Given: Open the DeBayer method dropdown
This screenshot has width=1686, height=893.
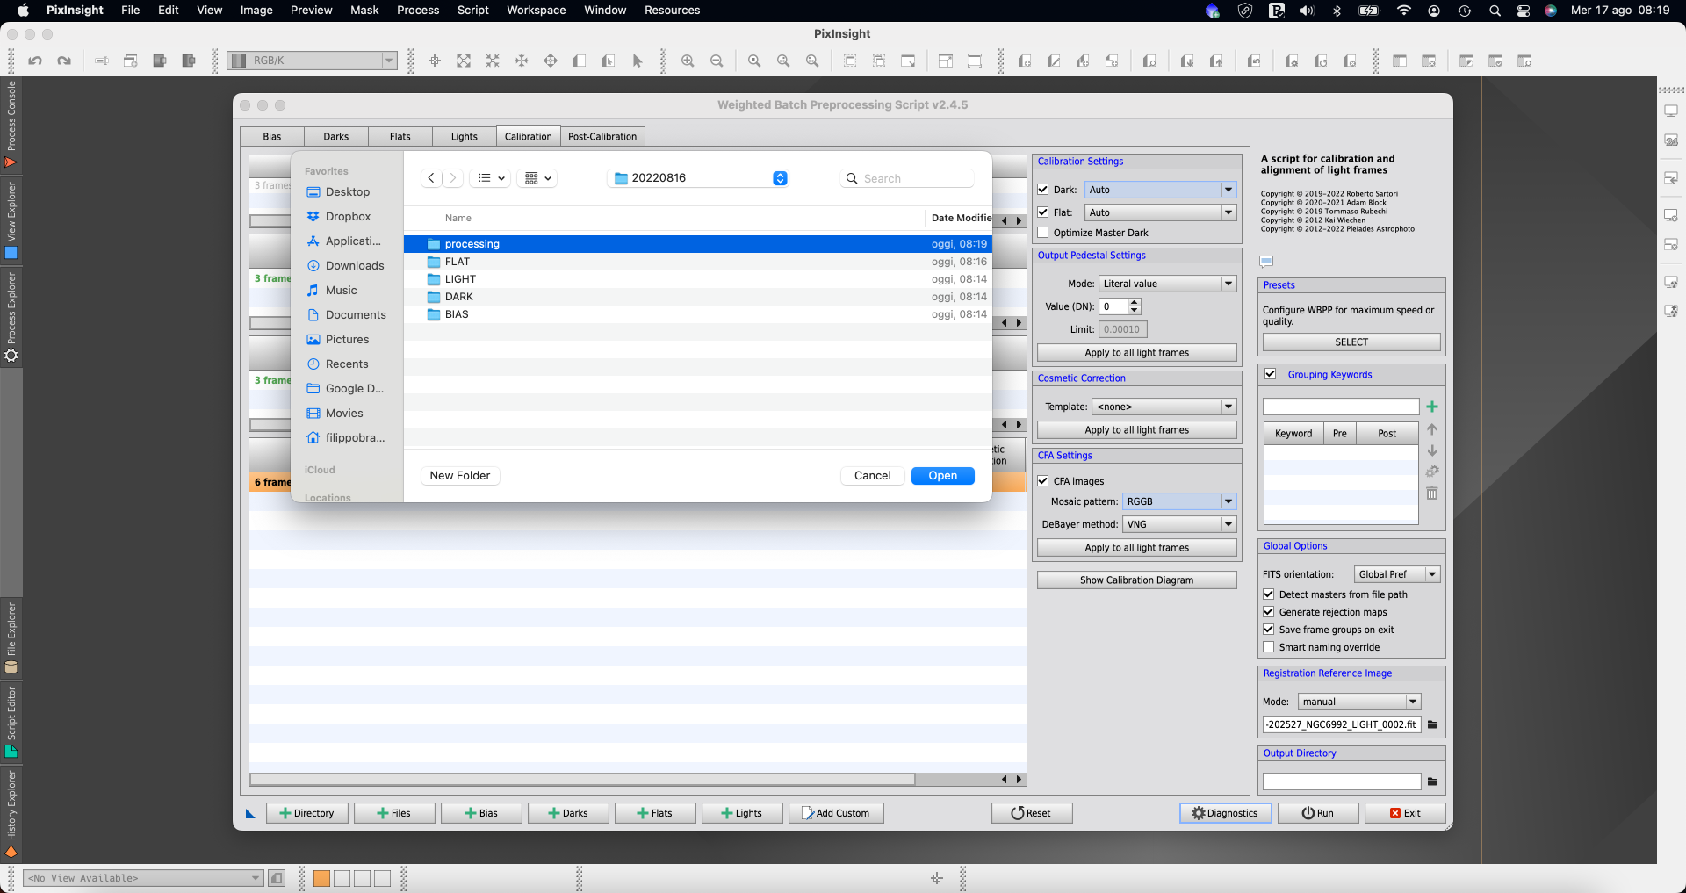Looking at the screenshot, I should [1228, 524].
